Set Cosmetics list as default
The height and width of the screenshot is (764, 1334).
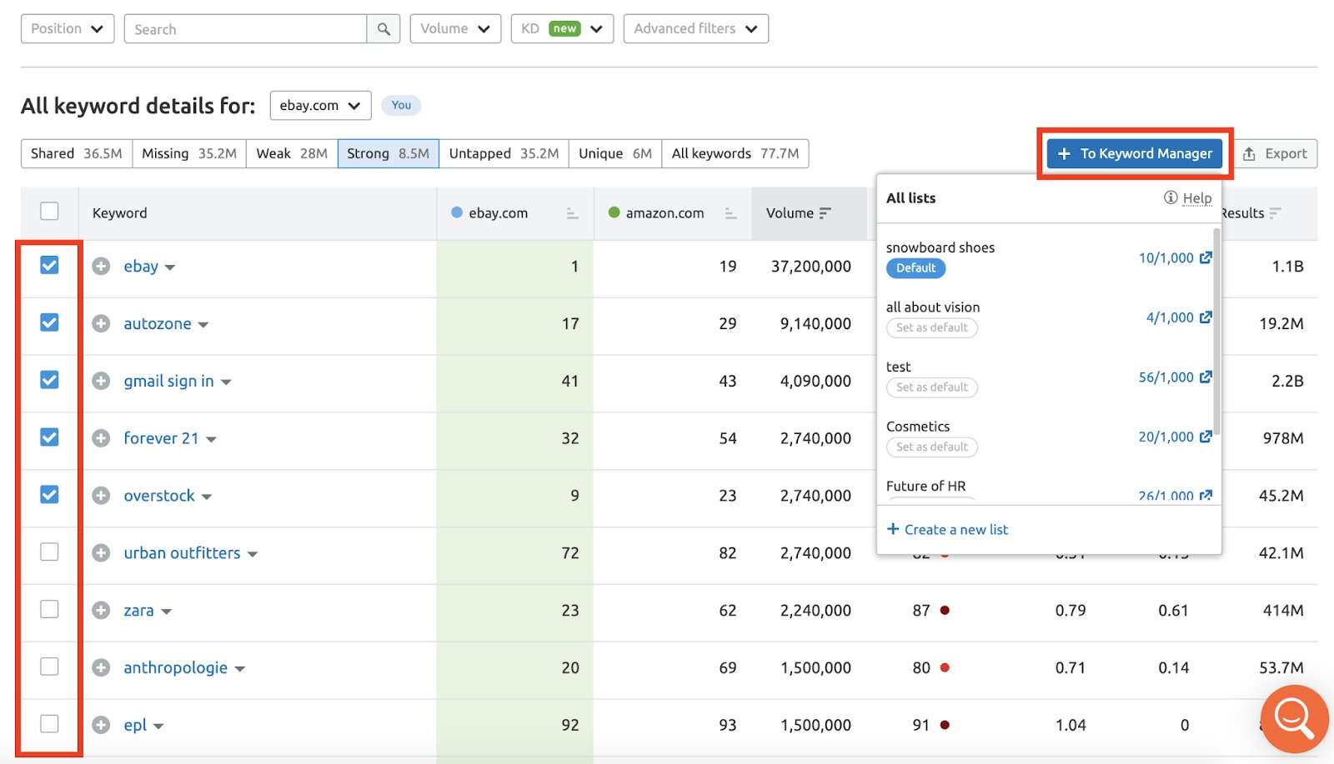(x=932, y=447)
